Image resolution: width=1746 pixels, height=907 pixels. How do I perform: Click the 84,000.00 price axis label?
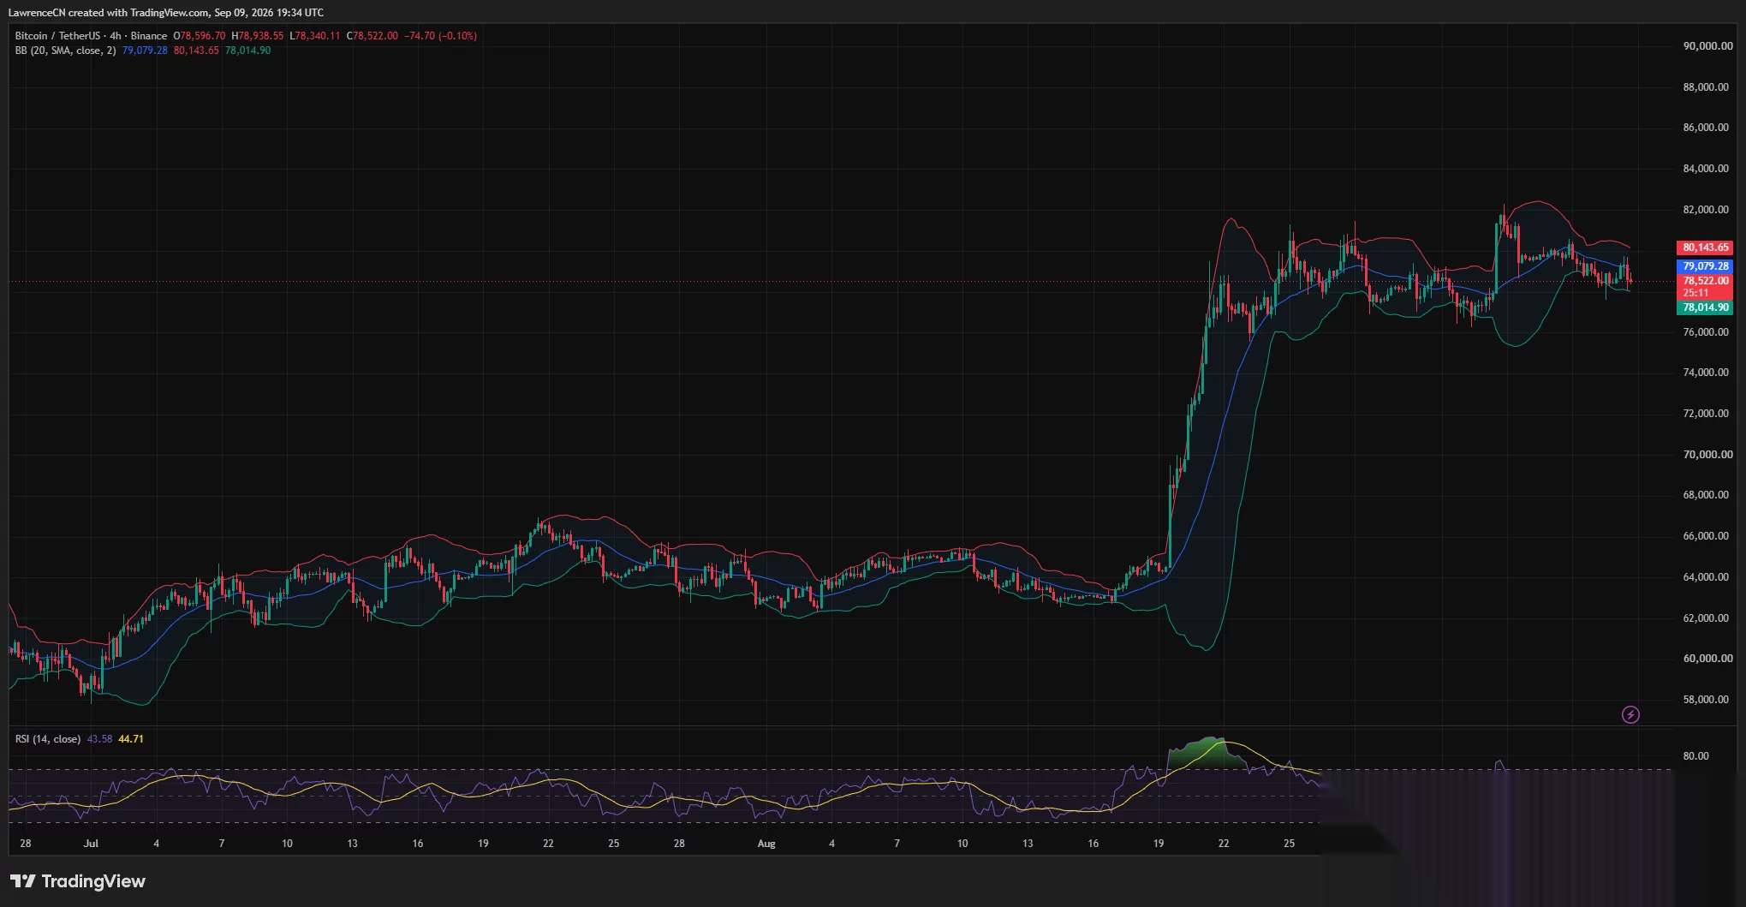pyautogui.click(x=1706, y=169)
